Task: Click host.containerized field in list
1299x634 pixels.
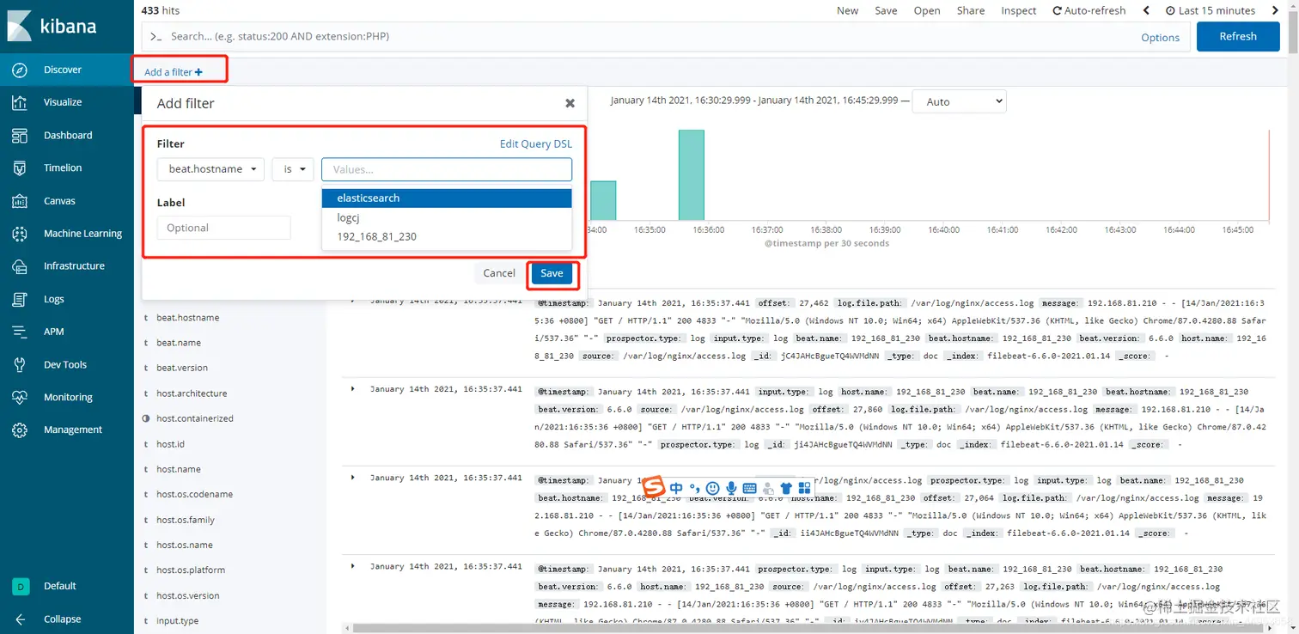Action: [x=195, y=418]
